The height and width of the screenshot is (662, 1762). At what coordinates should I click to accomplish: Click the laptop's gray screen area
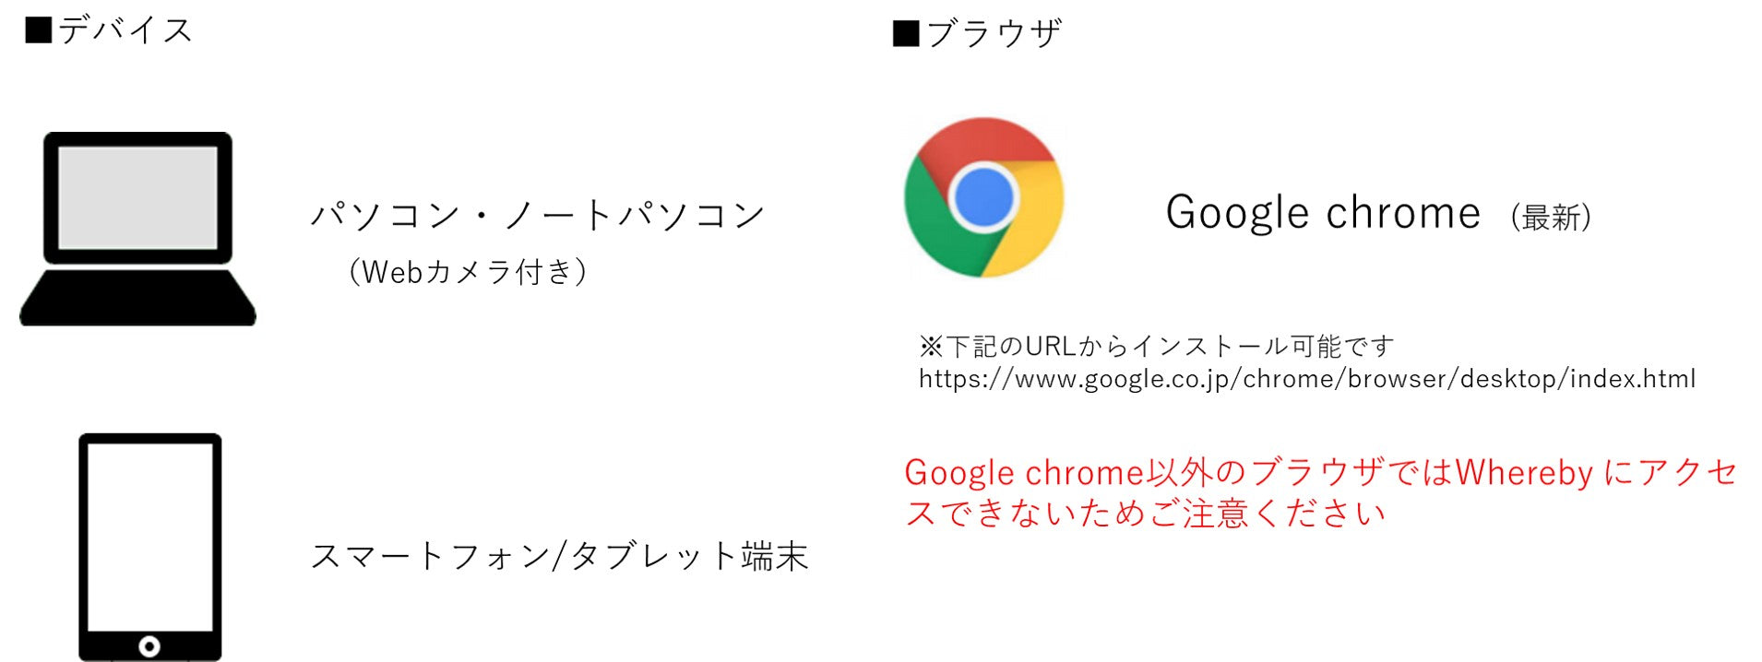pyautogui.click(x=138, y=197)
